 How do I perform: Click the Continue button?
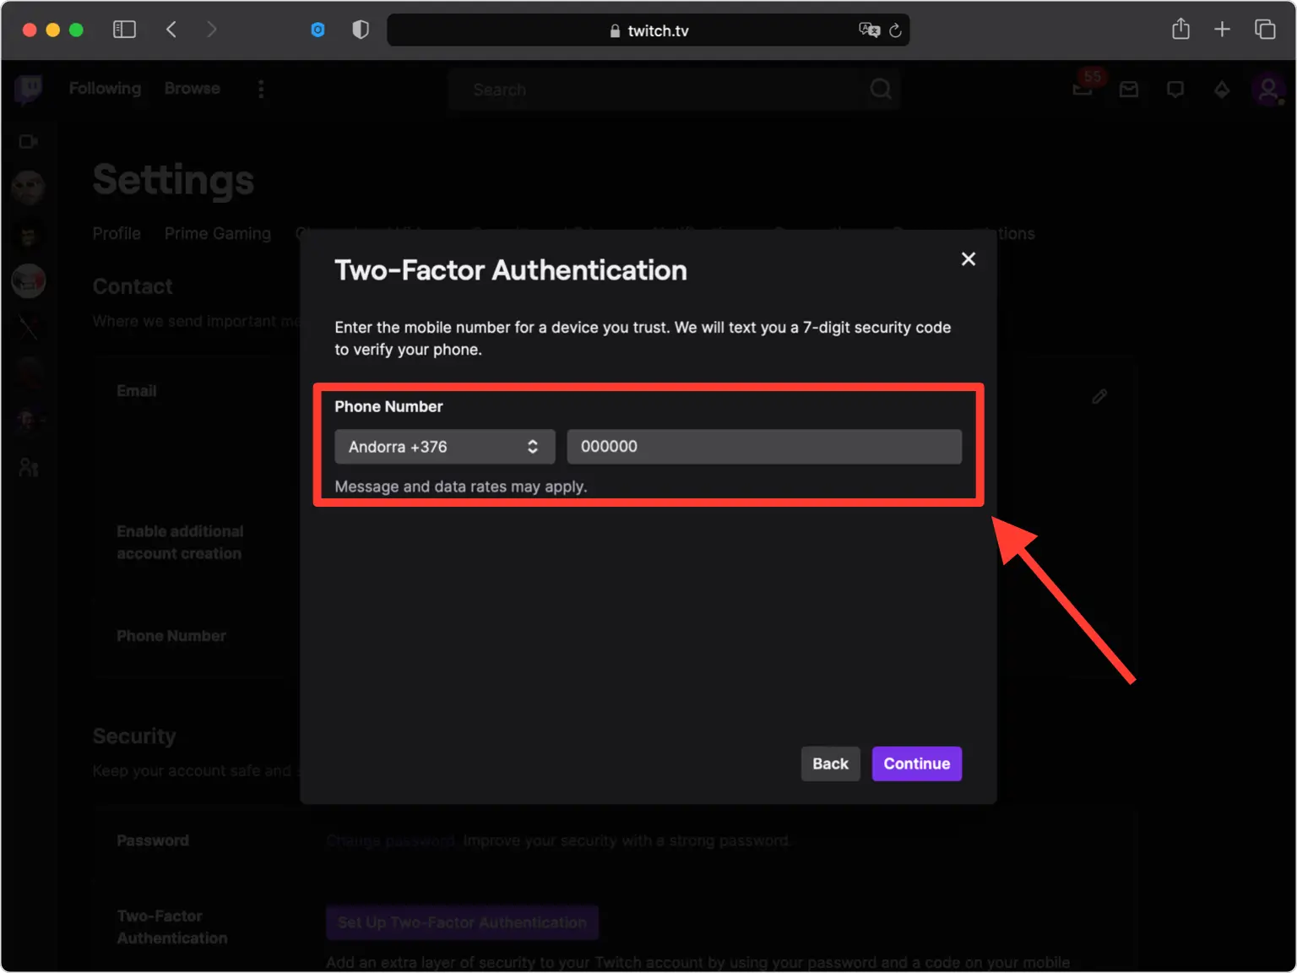pyautogui.click(x=917, y=764)
